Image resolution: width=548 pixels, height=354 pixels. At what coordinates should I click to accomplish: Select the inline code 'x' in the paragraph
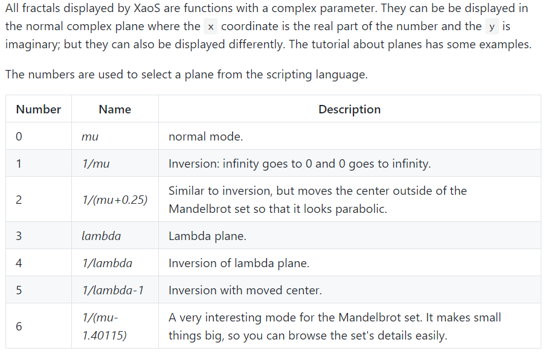point(210,27)
